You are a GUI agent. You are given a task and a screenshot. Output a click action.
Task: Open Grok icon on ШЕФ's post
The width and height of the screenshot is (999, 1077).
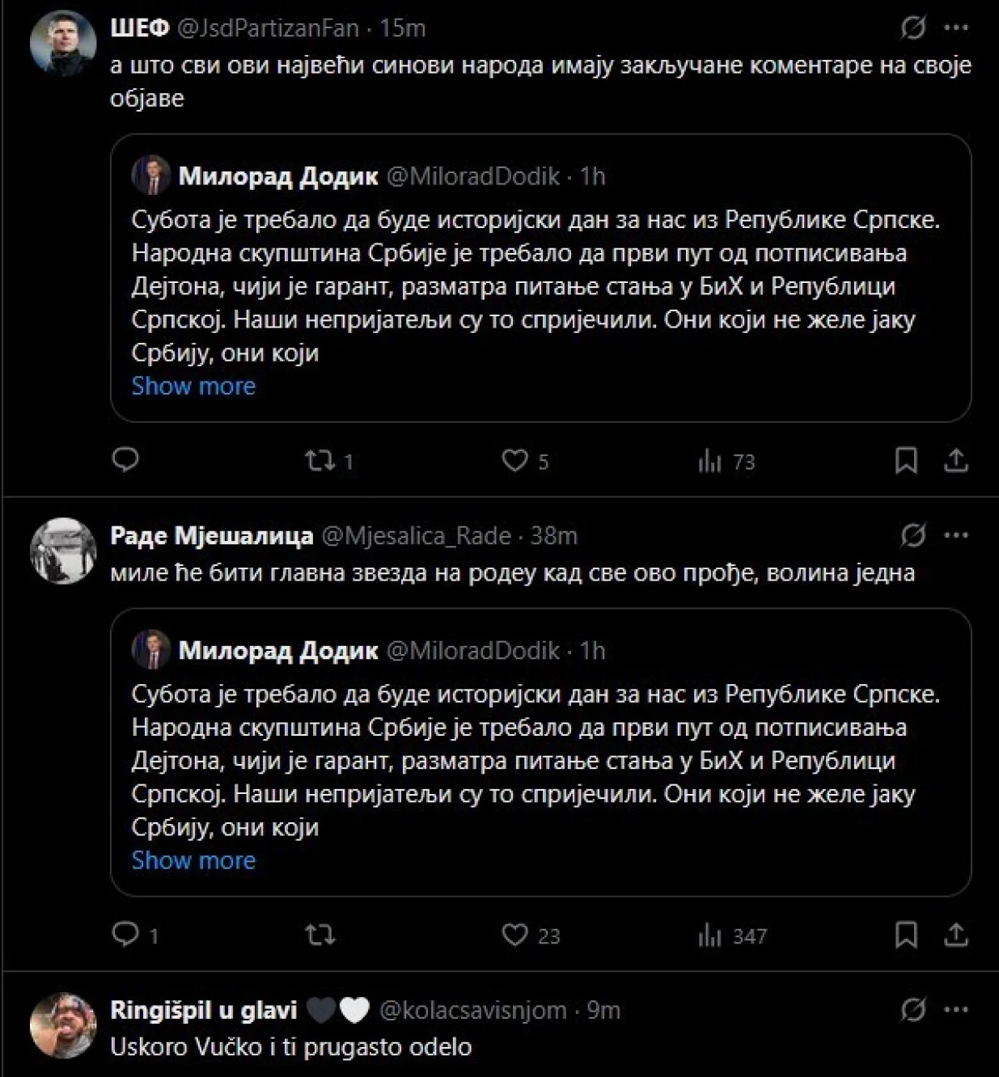(913, 28)
